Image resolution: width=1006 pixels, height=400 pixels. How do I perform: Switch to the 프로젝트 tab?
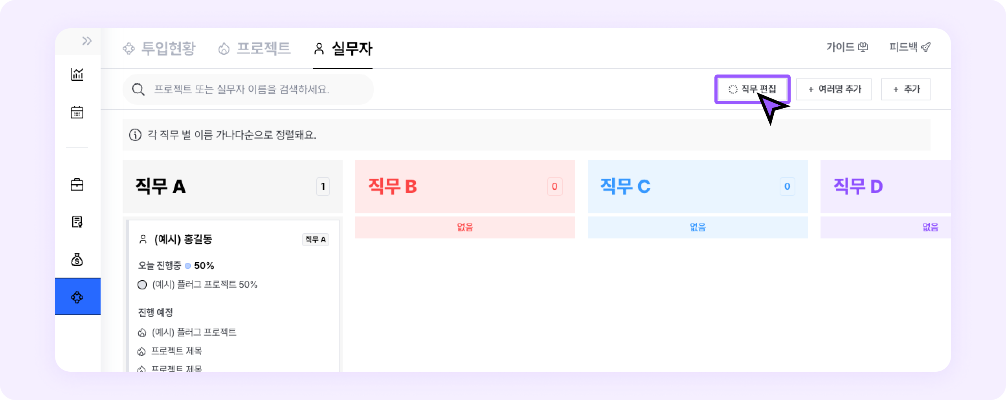[254, 49]
